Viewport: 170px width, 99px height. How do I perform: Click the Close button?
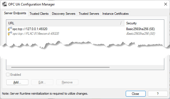tap(136, 94)
